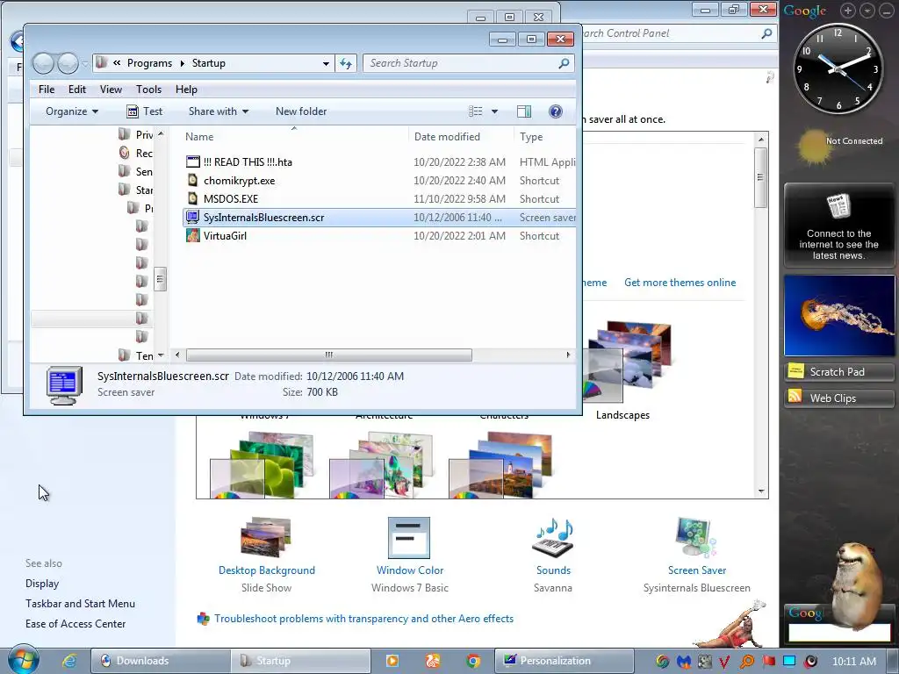Click Programs in the address breadcrumb

coord(149,63)
